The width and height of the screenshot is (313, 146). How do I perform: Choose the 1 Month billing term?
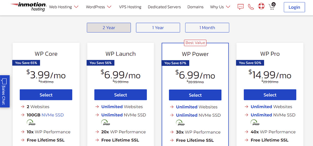207,28
